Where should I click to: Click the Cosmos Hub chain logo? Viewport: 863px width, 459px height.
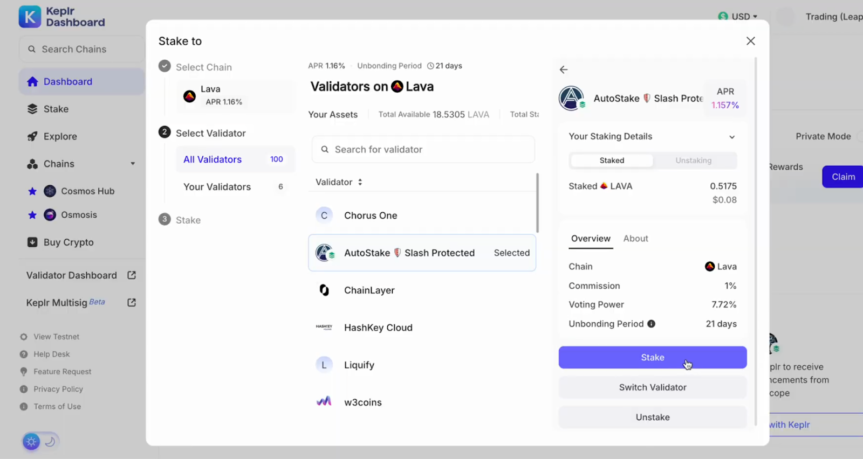click(50, 191)
